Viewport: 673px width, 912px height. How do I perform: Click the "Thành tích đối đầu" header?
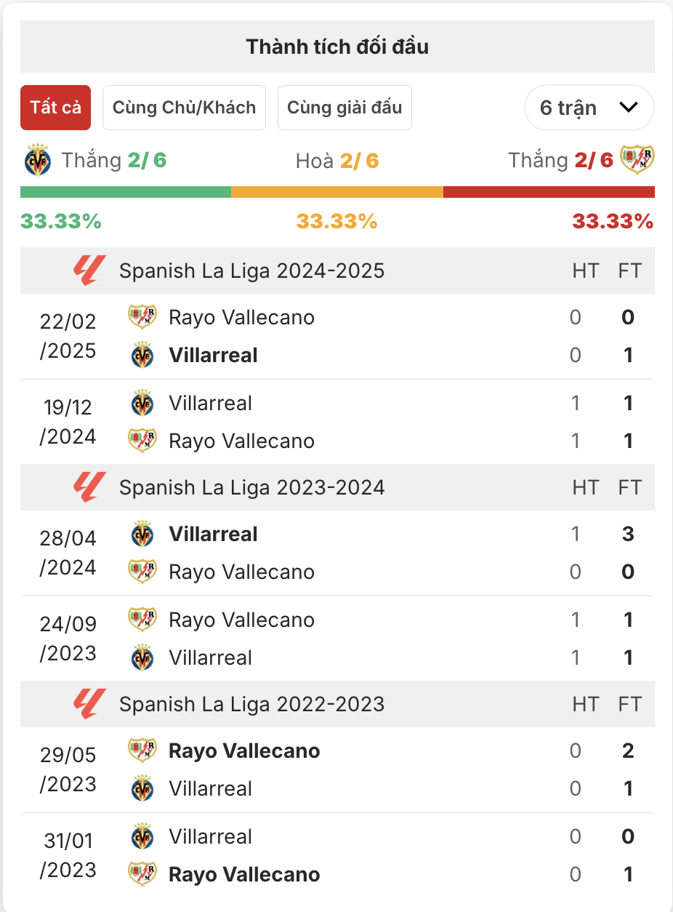(x=337, y=47)
